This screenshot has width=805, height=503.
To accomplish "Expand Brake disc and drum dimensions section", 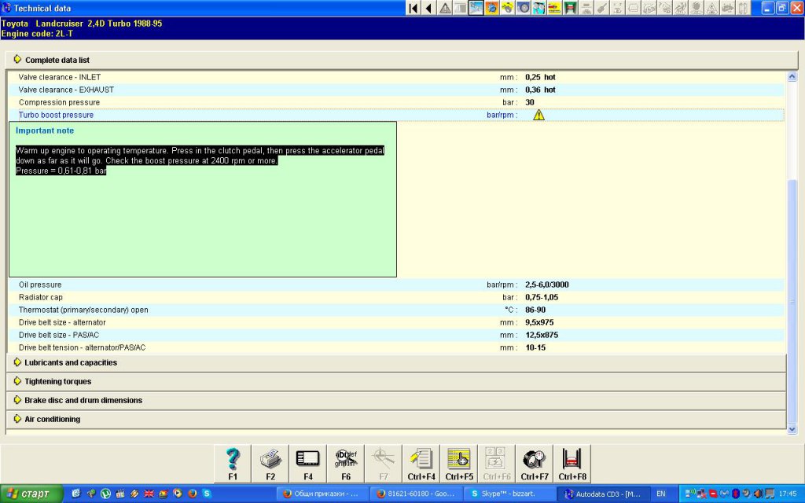I will pyautogui.click(x=83, y=400).
